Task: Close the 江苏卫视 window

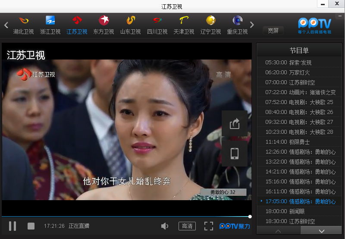Action: (337, 4)
